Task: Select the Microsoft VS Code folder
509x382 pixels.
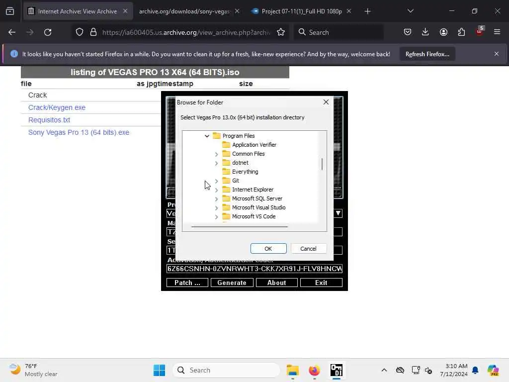Action: [x=254, y=216]
